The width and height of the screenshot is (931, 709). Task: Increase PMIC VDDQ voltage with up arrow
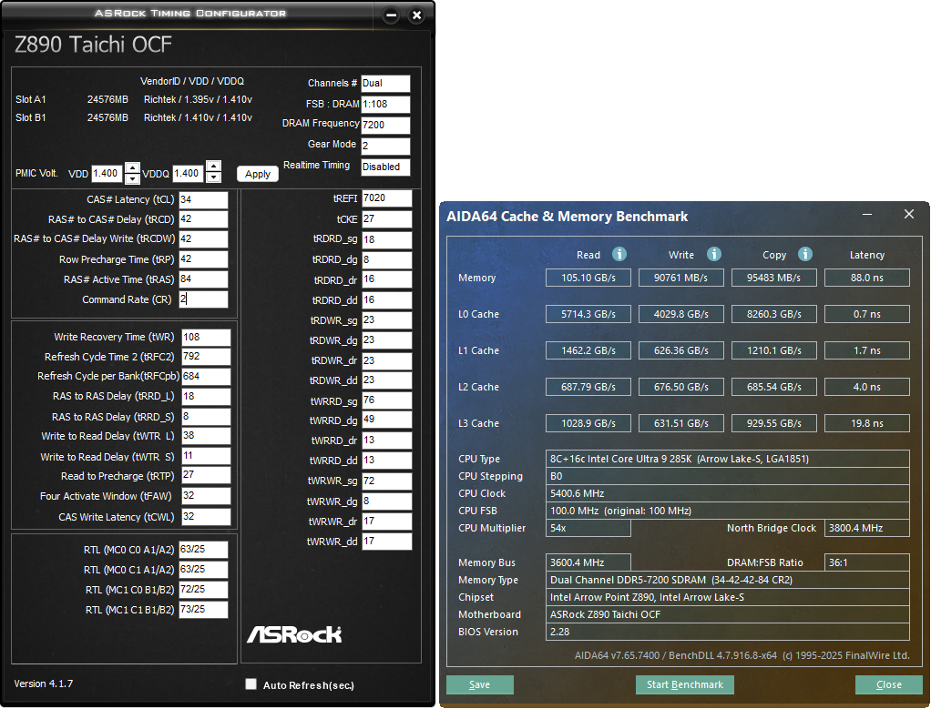click(x=214, y=167)
